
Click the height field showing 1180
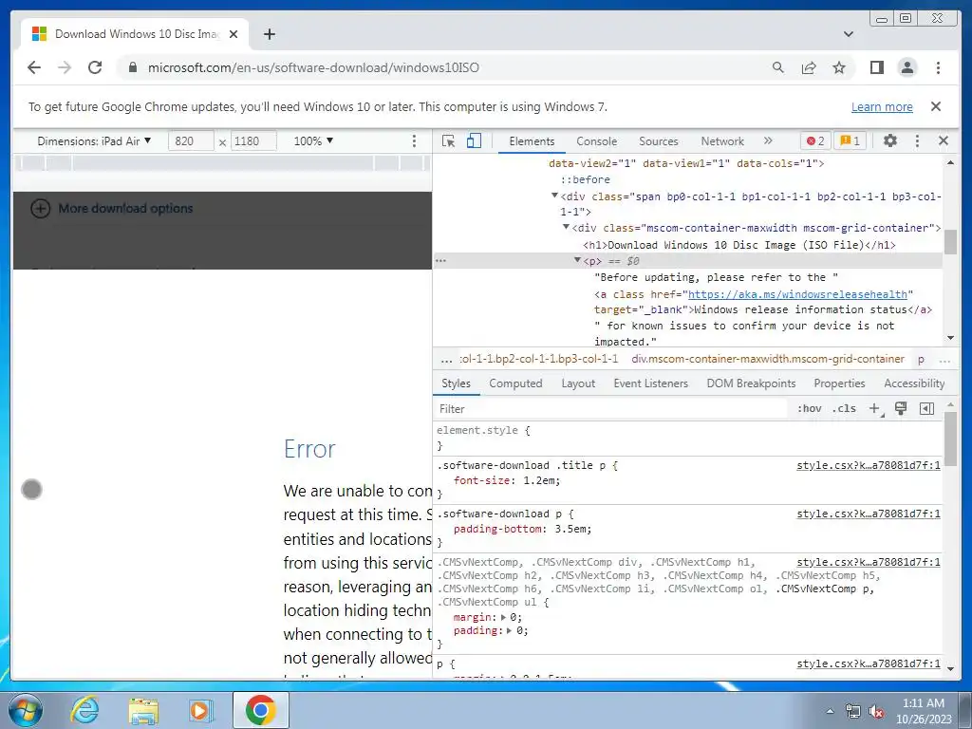[253, 141]
